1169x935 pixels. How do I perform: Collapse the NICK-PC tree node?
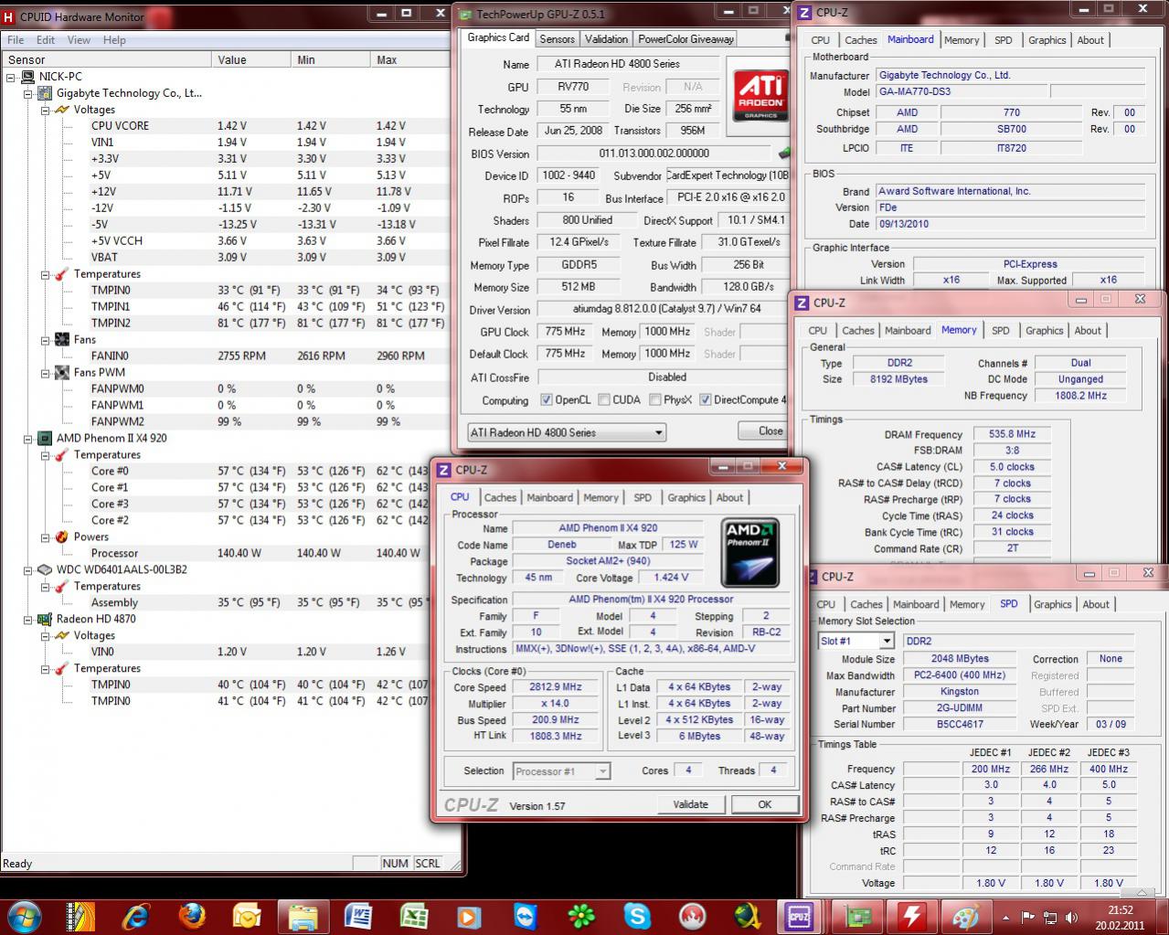11,77
